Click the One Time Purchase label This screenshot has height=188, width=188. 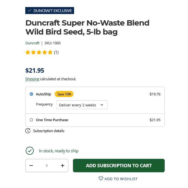tap(52, 120)
